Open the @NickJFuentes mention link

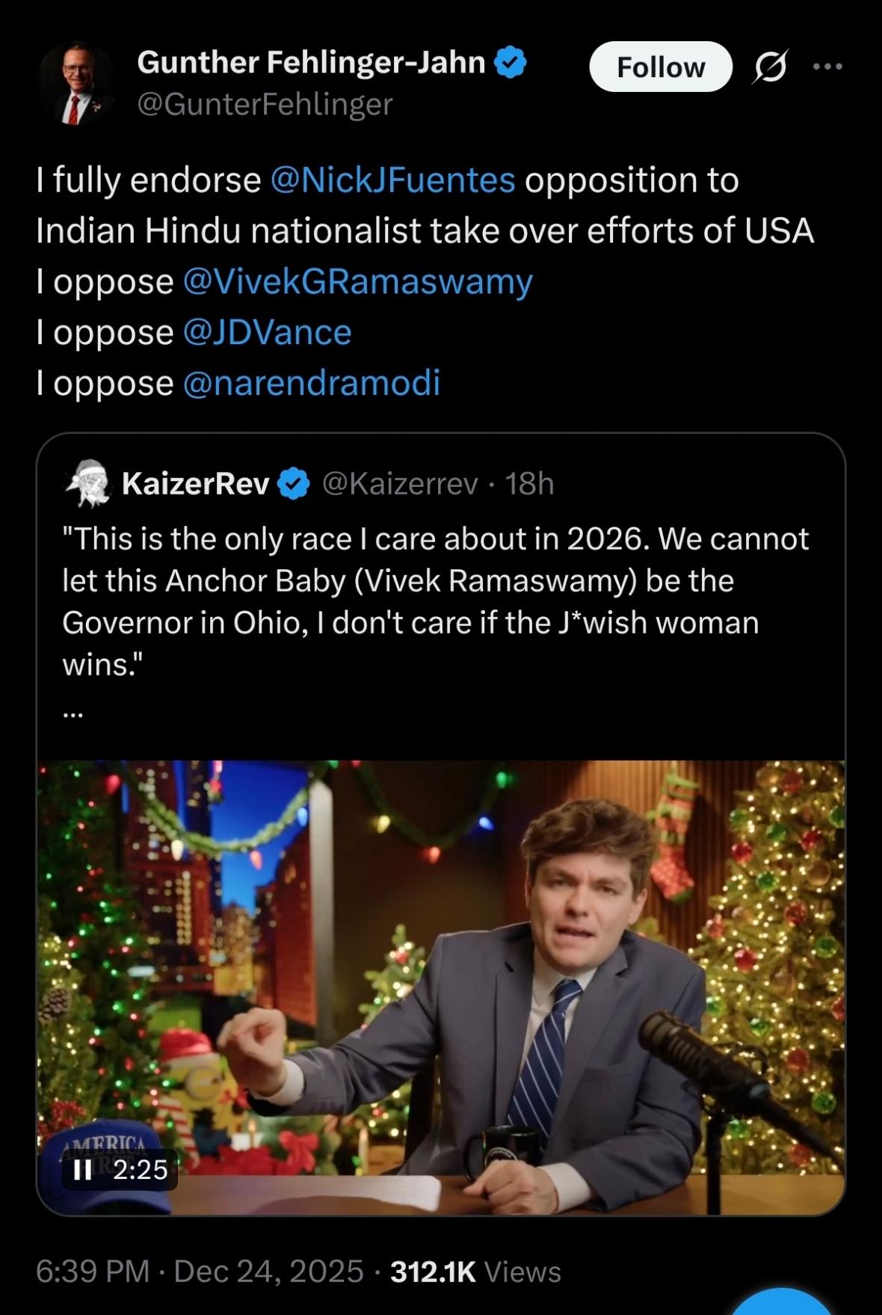point(392,180)
